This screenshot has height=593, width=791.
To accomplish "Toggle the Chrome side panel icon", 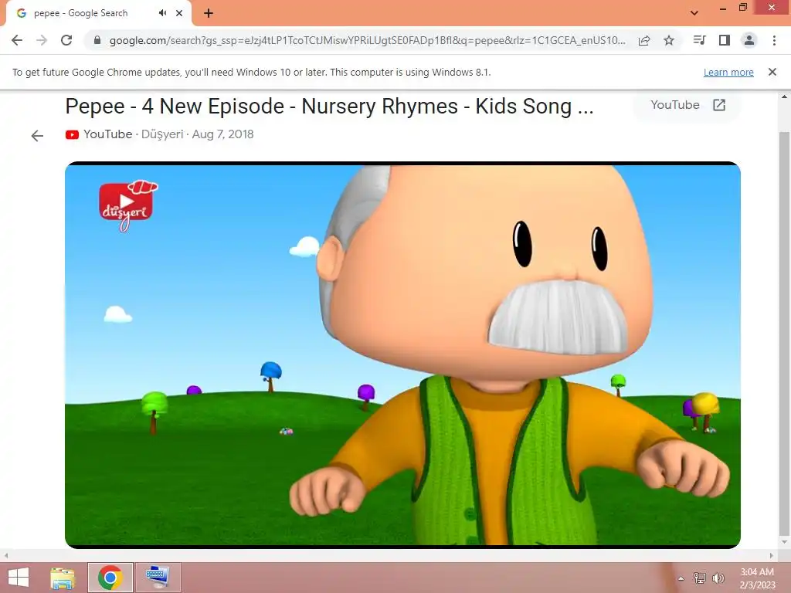I will 725,40.
